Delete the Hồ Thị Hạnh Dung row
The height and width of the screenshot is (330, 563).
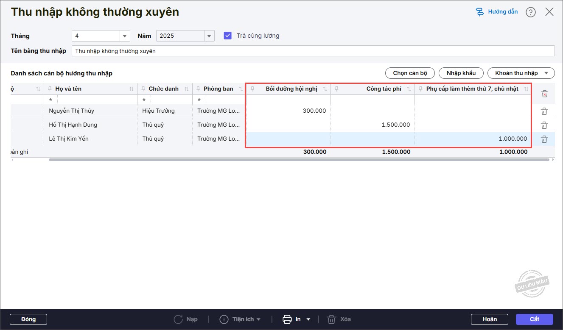pyautogui.click(x=544, y=125)
